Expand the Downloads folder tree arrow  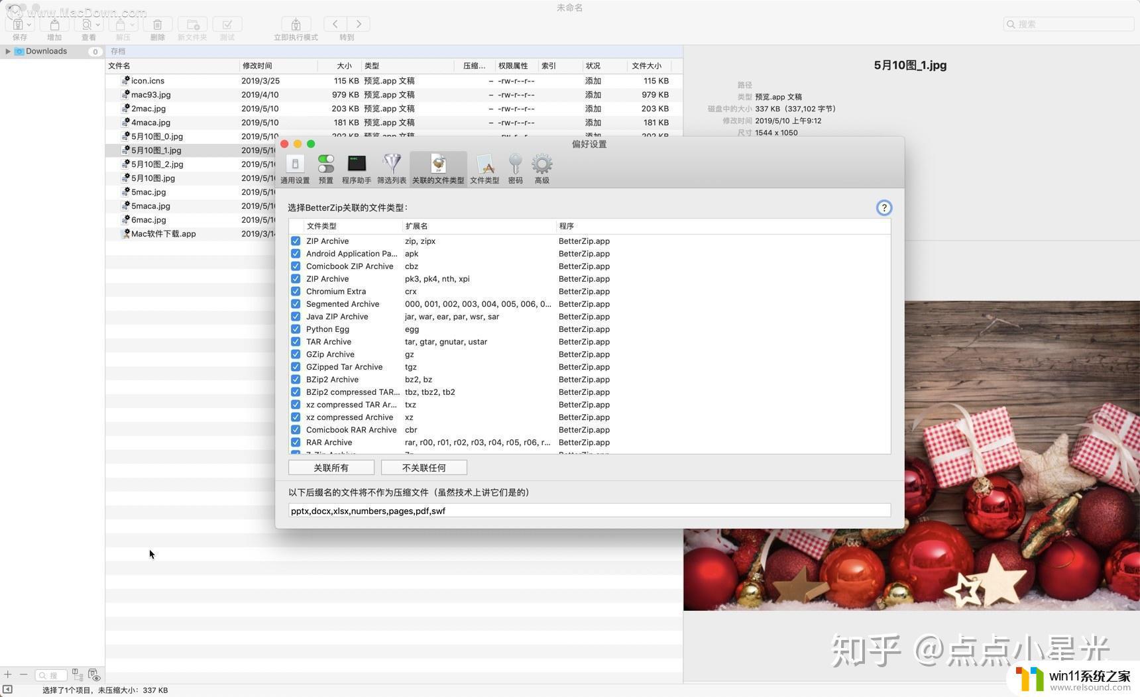click(x=8, y=51)
